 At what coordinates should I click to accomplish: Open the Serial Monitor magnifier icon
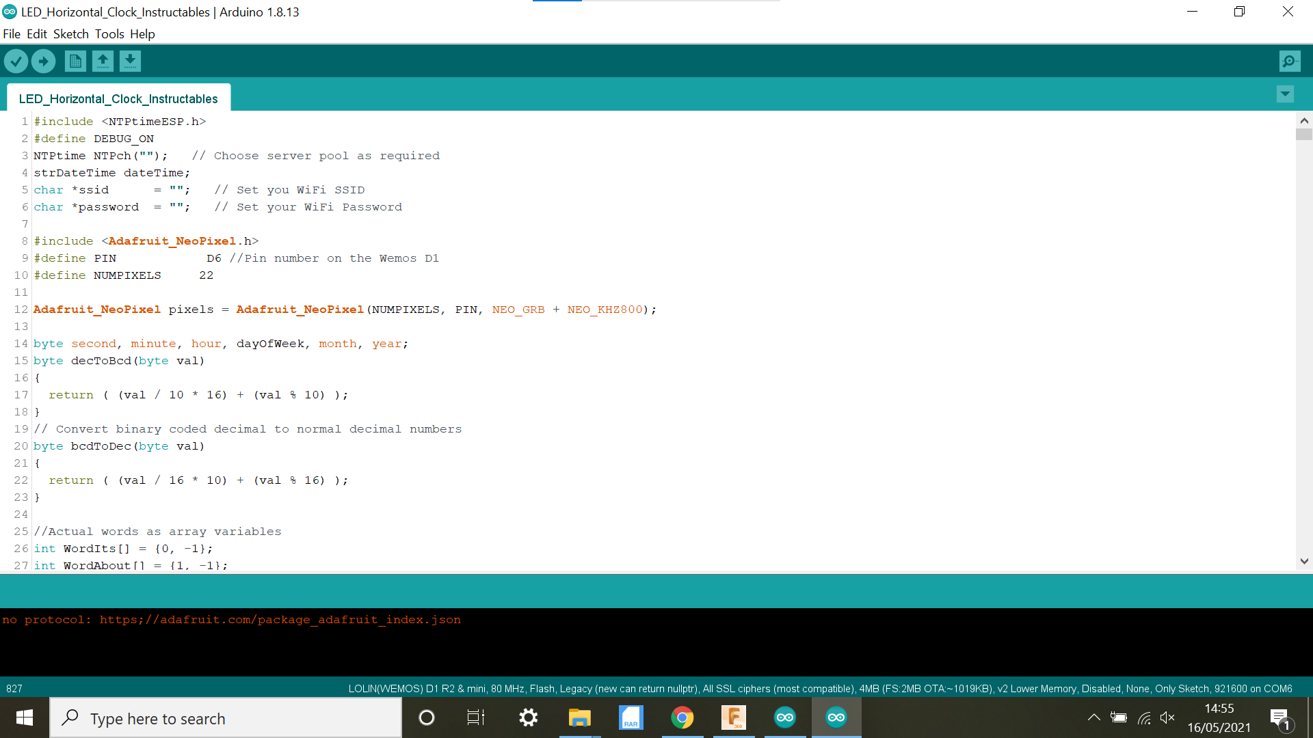(1290, 61)
